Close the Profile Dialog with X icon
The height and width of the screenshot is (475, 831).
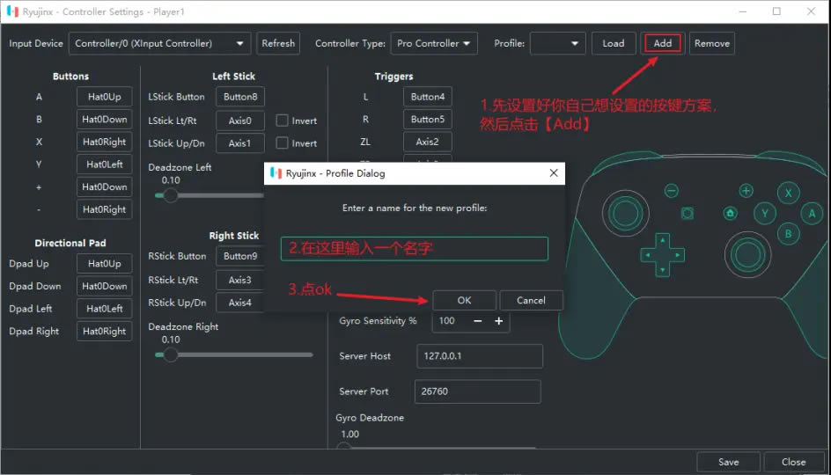(554, 173)
